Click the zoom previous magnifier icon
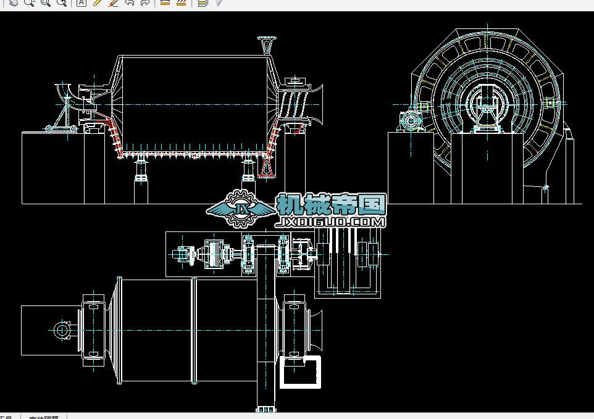Image resolution: width=594 pixels, height=419 pixels. pyautogui.click(x=62, y=2)
